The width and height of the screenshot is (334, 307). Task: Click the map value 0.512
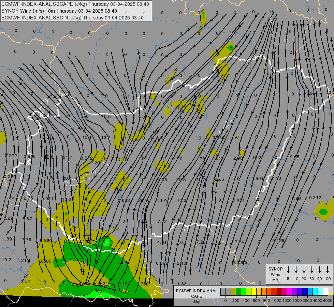click(x=87, y=158)
